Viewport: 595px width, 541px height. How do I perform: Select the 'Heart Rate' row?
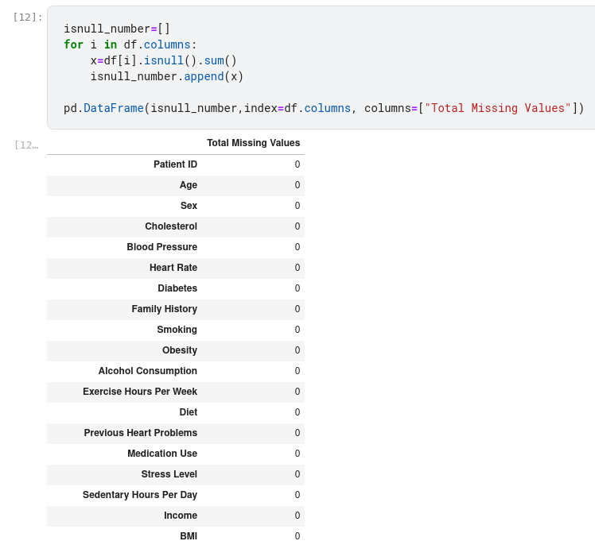(173, 268)
